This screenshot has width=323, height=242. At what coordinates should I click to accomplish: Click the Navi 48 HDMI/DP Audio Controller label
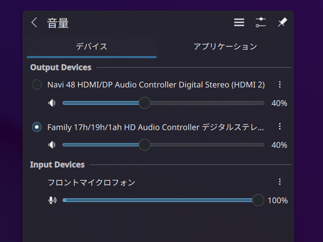[x=156, y=85]
